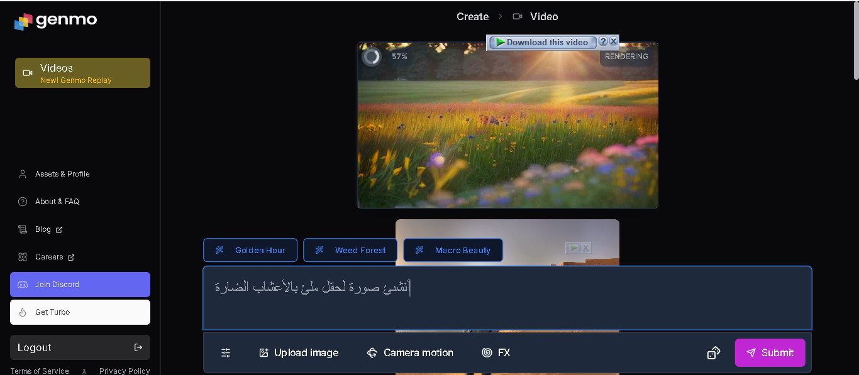
Task: Click the magic wand icon on Golden Hour
Action: [x=219, y=250]
